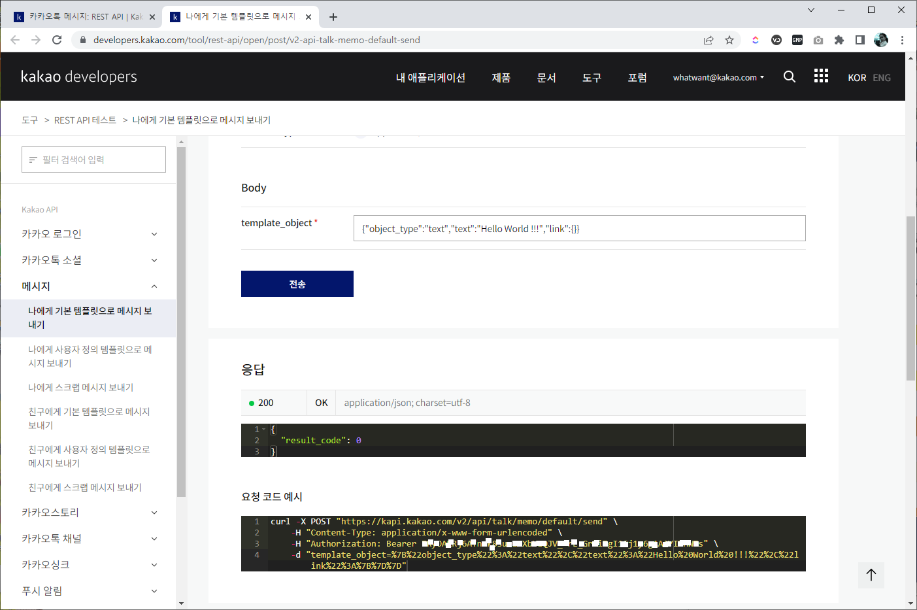
Task: Open 내 애플리케이션 menu
Action: [x=431, y=77]
